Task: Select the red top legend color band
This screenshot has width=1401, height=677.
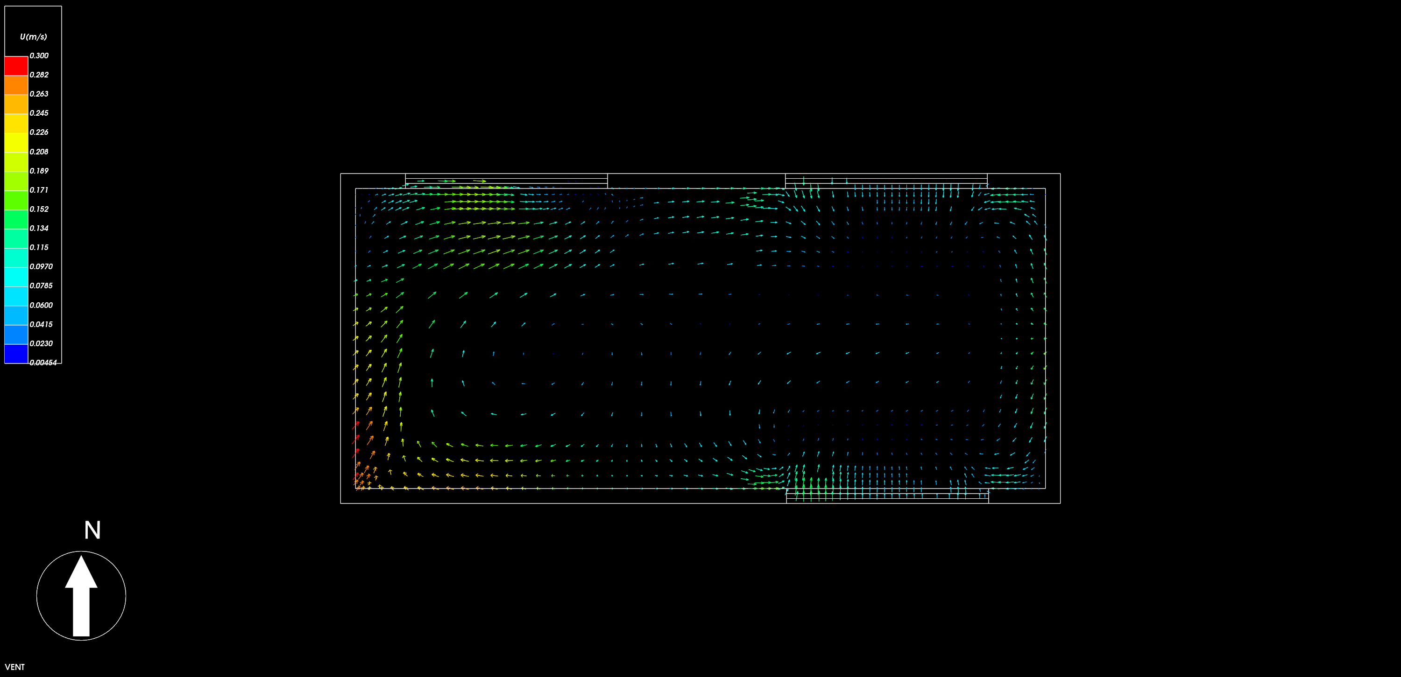Action: 16,66
